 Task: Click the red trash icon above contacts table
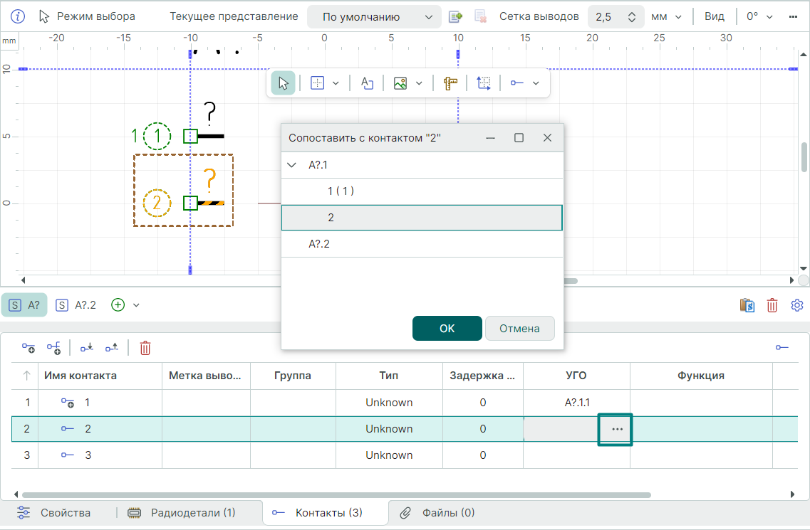click(145, 348)
